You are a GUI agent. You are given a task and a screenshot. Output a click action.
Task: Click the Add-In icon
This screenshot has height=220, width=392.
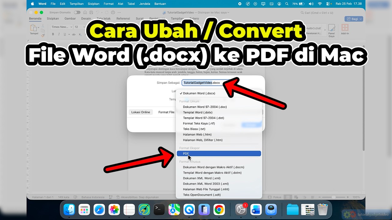345,30
